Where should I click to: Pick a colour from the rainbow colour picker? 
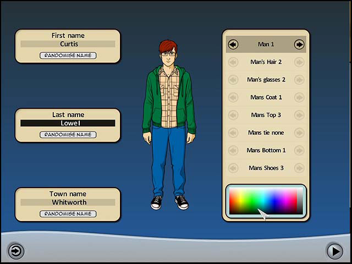click(x=263, y=201)
